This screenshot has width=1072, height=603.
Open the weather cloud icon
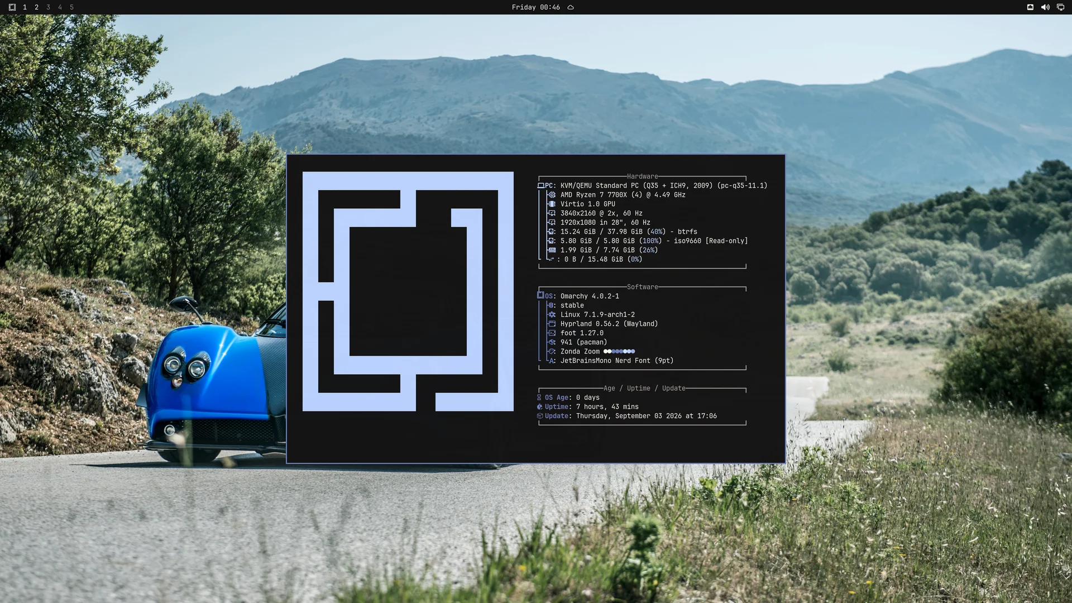[x=571, y=7]
